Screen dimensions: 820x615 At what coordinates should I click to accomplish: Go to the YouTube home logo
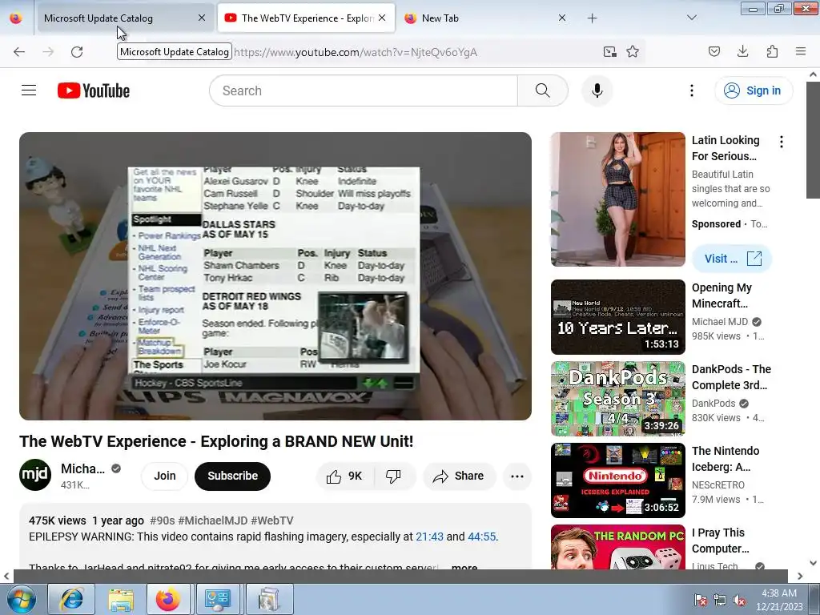94,90
